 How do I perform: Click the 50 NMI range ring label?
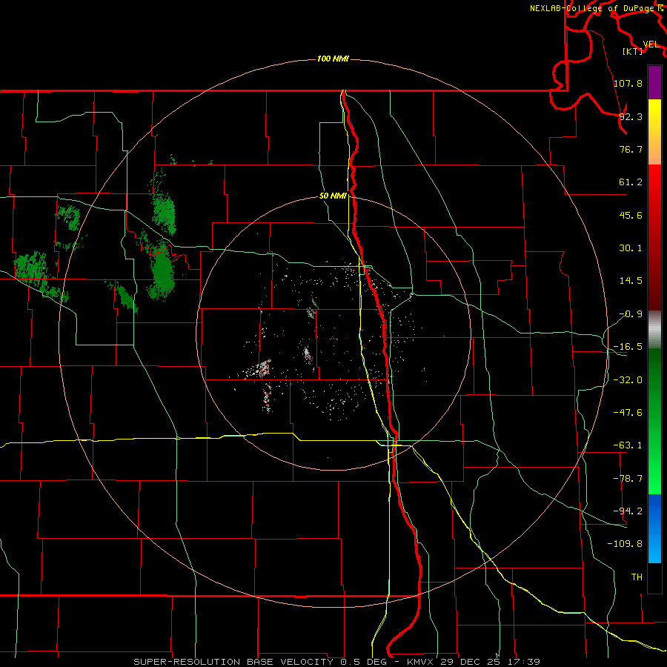[x=333, y=196]
